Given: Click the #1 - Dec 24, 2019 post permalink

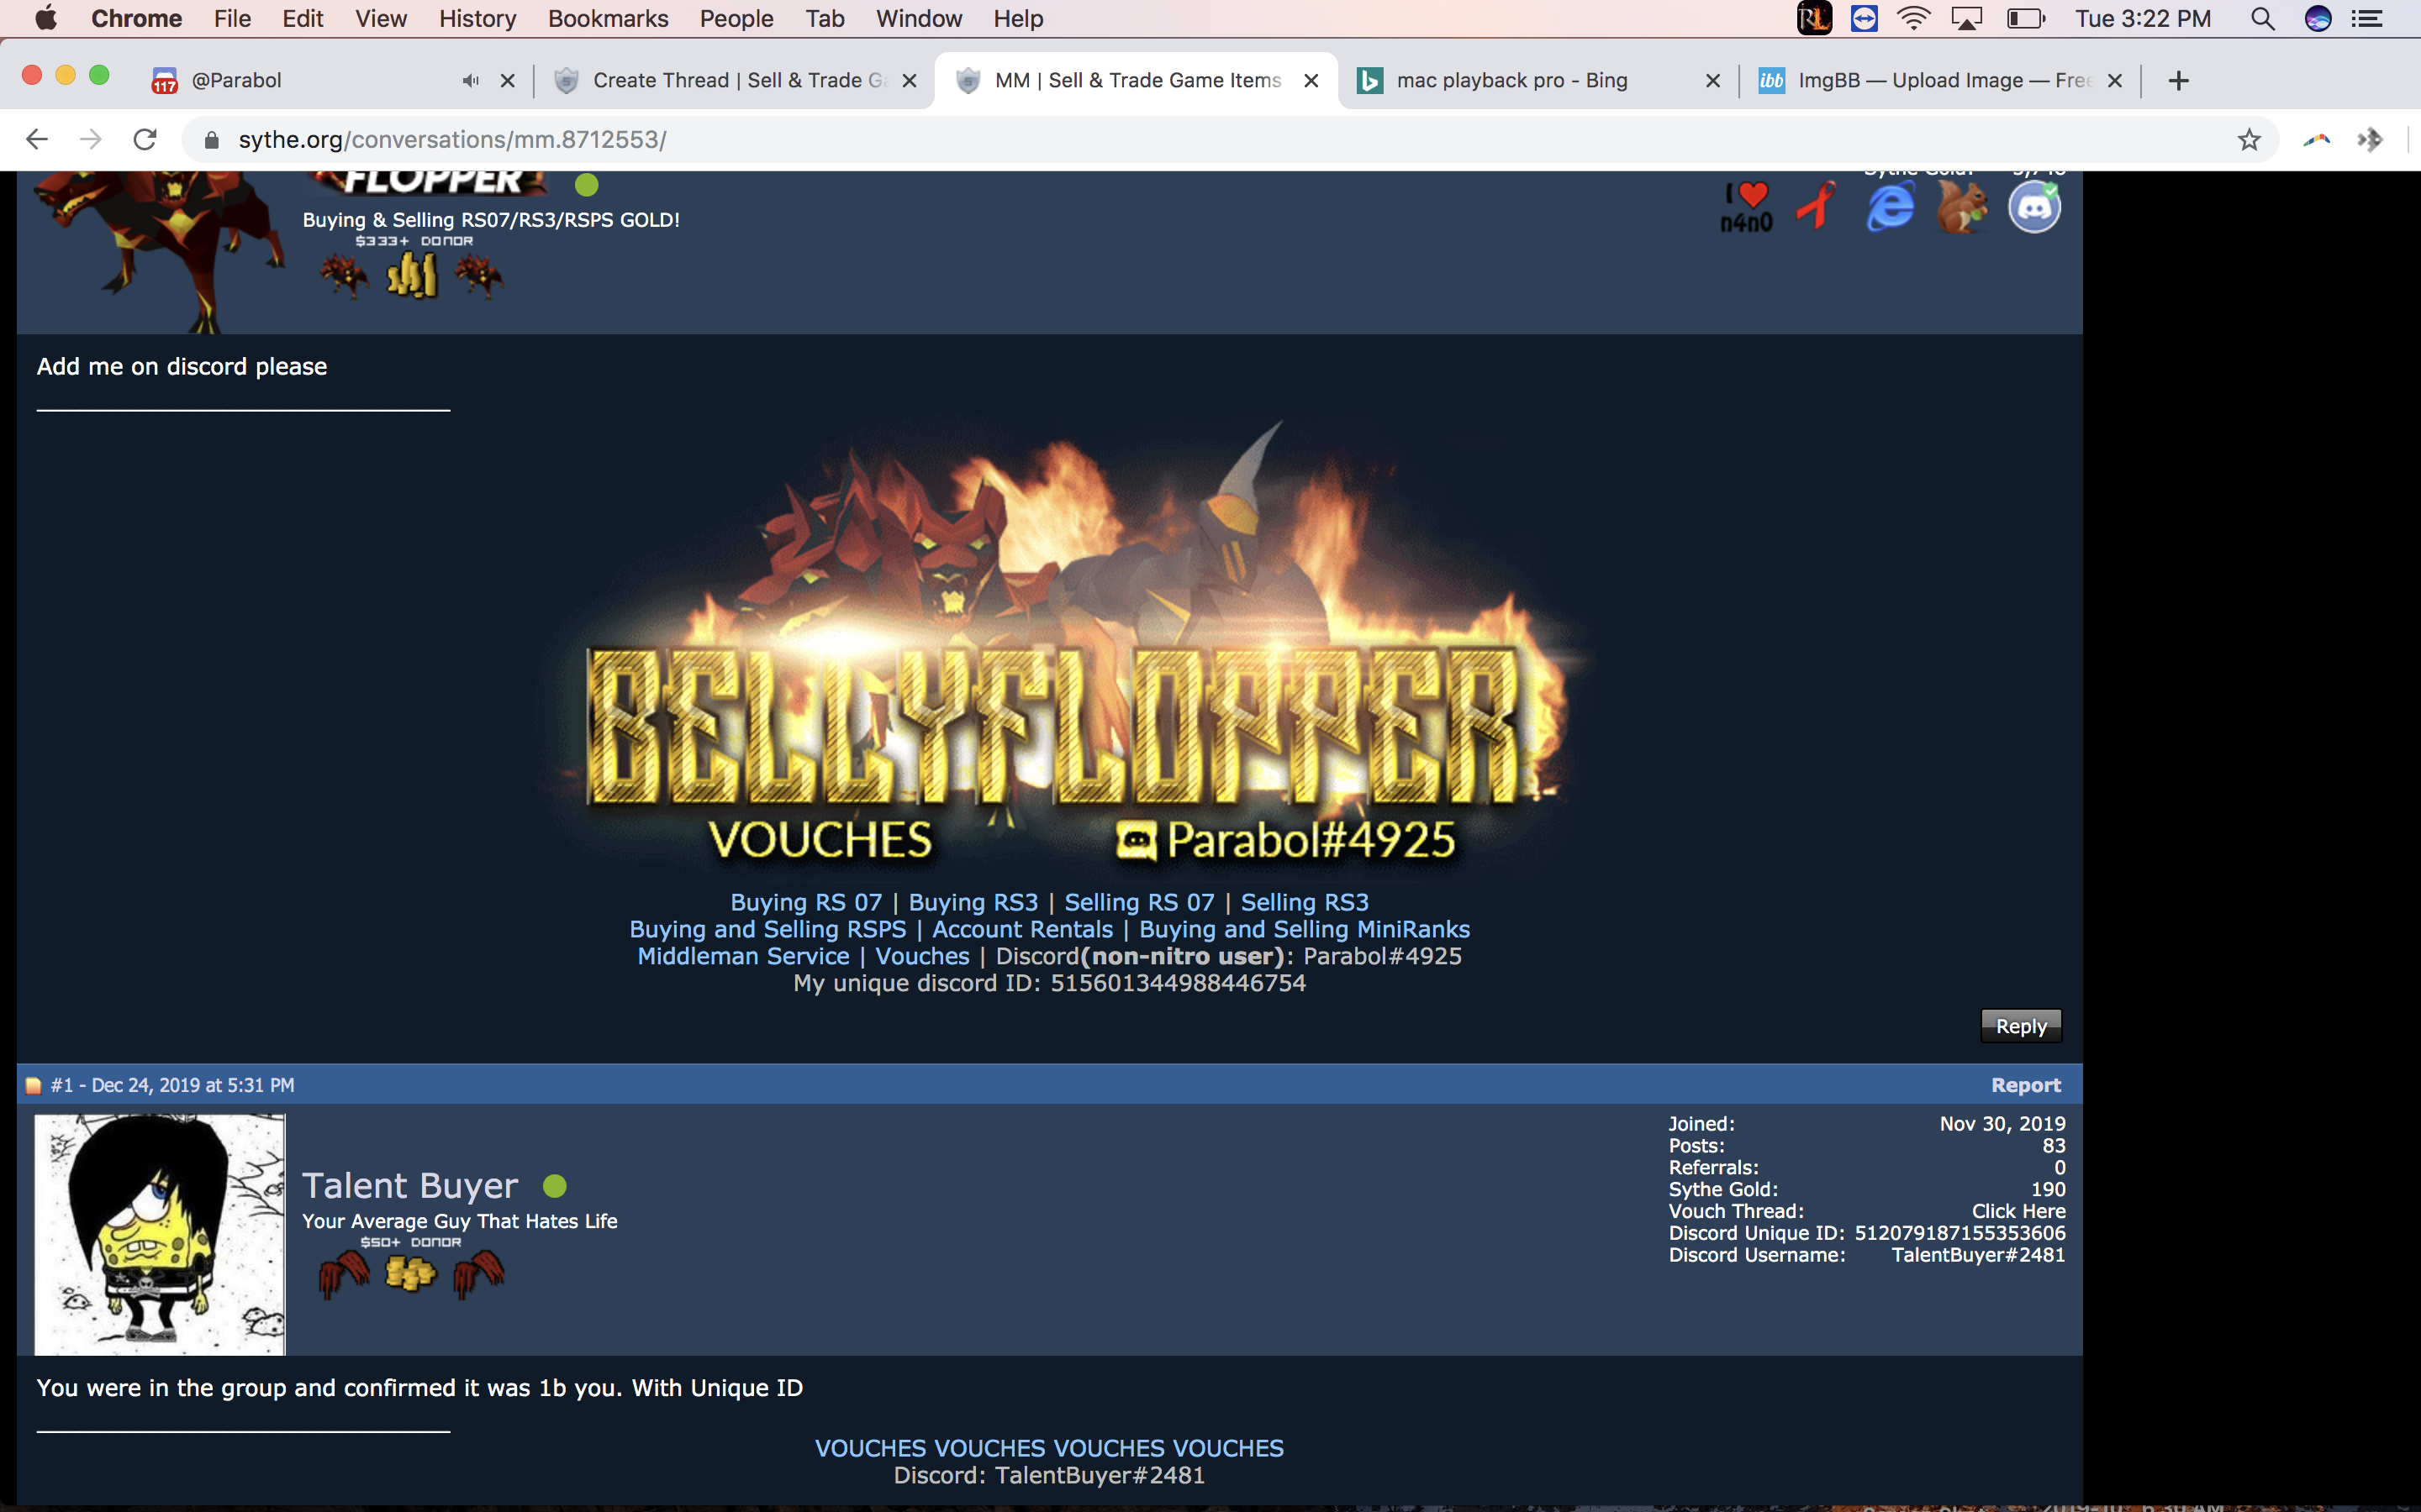Looking at the screenshot, I should 172,1085.
